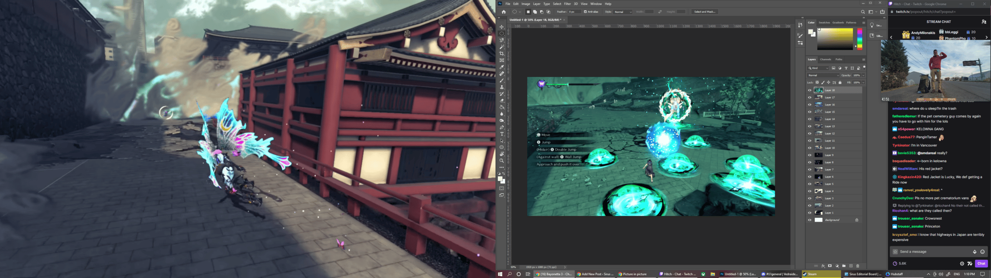Select the Eyedropper tool
This screenshot has width=991, height=278.
click(x=502, y=67)
